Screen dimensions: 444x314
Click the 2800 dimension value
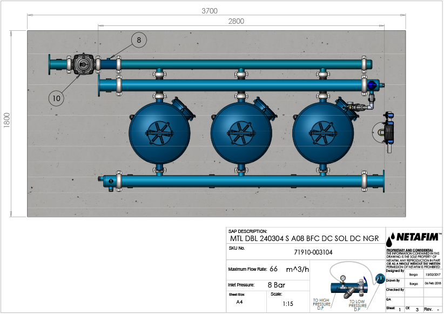(x=236, y=22)
